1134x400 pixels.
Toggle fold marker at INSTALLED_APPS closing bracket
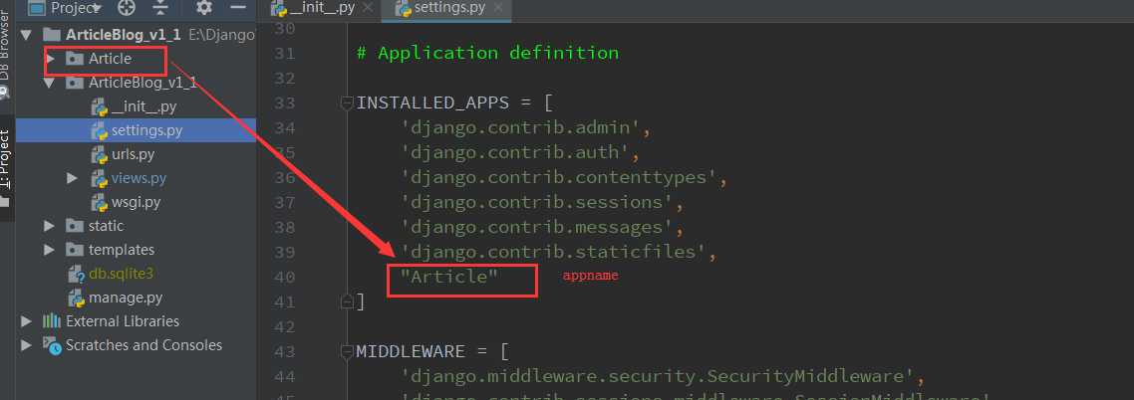[347, 300]
